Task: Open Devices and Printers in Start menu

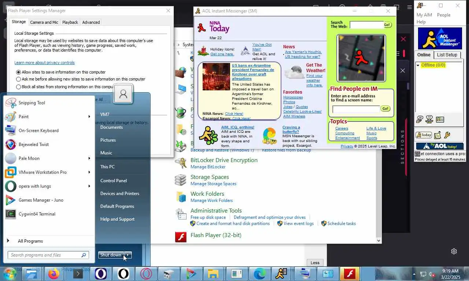Action: (120, 194)
